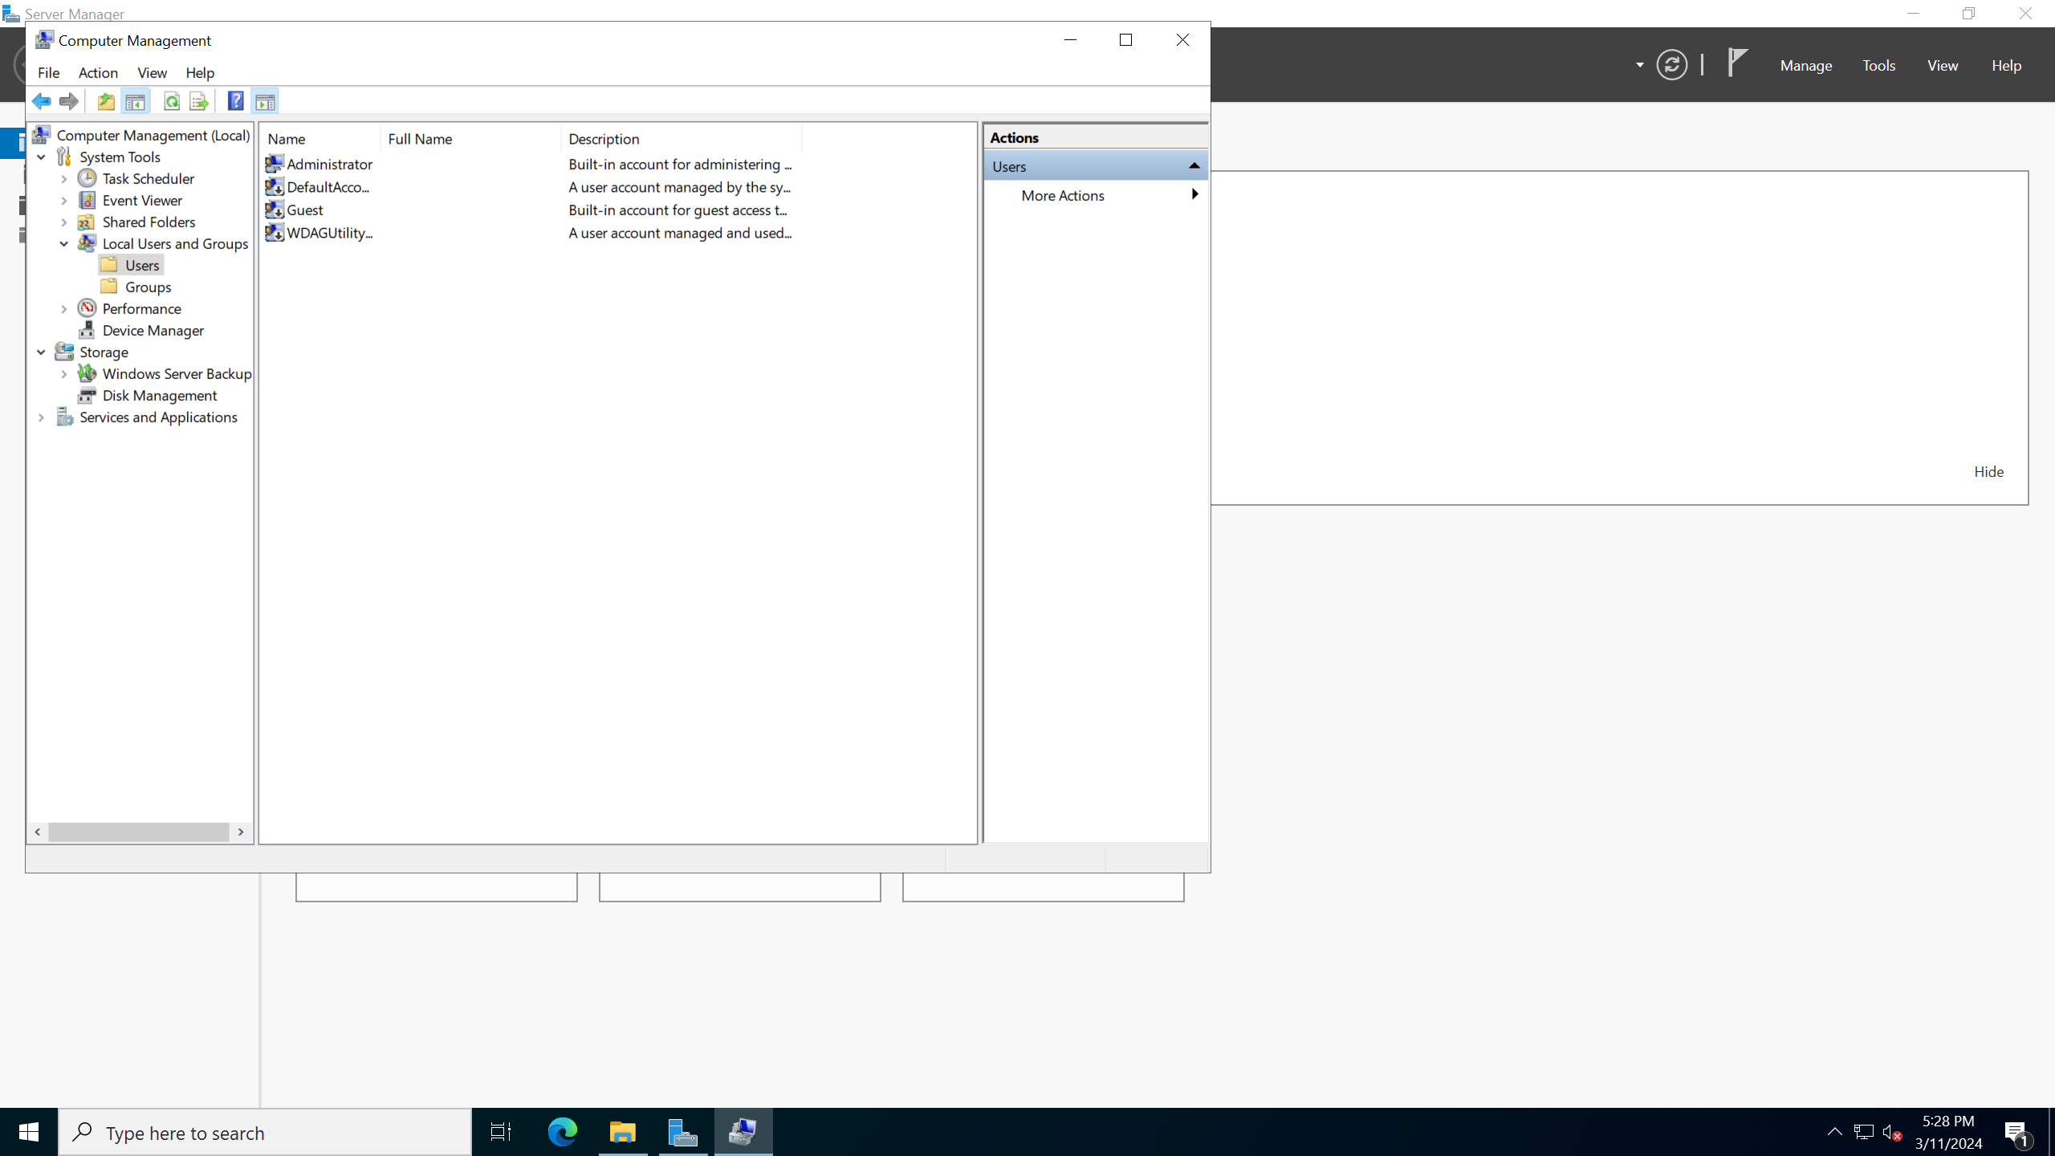Select the Users folder under Local Users
The image size is (2055, 1156).
(x=143, y=266)
